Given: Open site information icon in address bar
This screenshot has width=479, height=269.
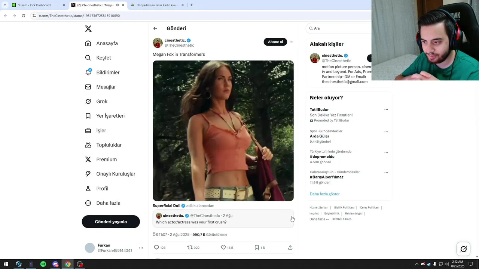Looking at the screenshot, I should 34,16.
